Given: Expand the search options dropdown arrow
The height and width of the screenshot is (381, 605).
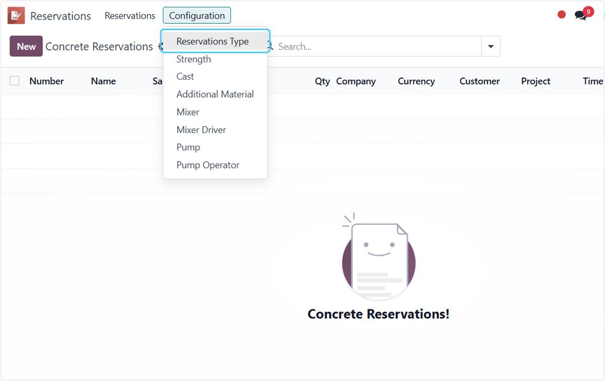Looking at the screenshot, I should pyautogui.click(x=491, y=46).
